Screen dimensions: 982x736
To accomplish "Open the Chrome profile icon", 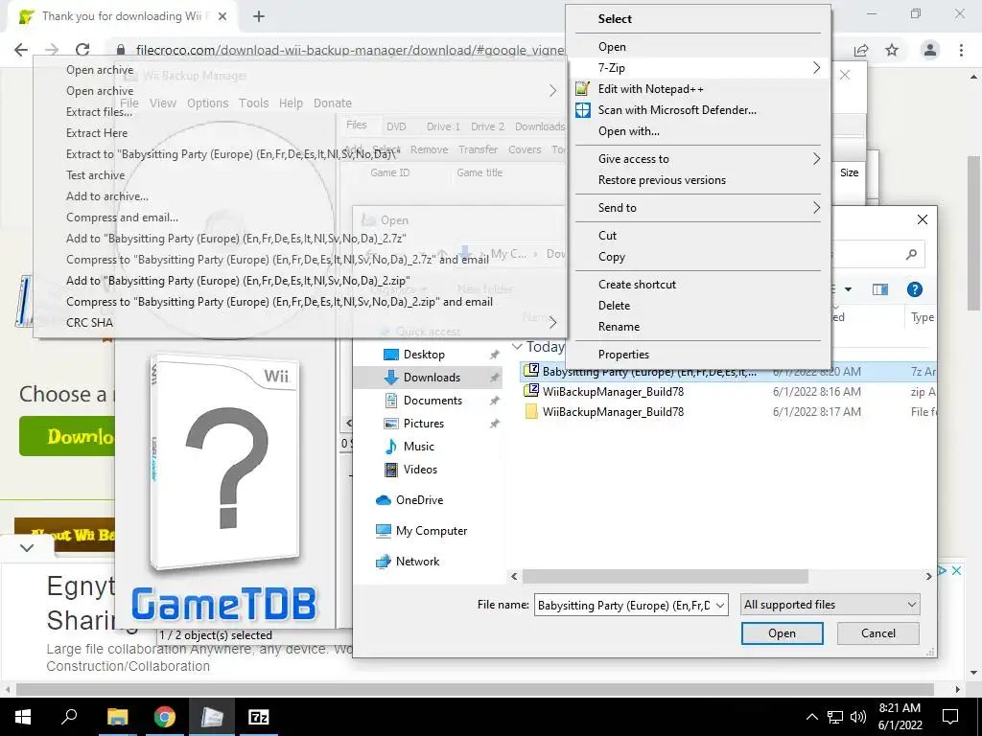I will click(930, 50).
